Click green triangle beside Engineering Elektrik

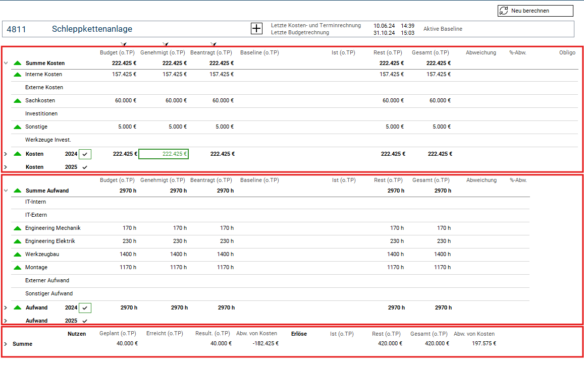tap(18, 241)
